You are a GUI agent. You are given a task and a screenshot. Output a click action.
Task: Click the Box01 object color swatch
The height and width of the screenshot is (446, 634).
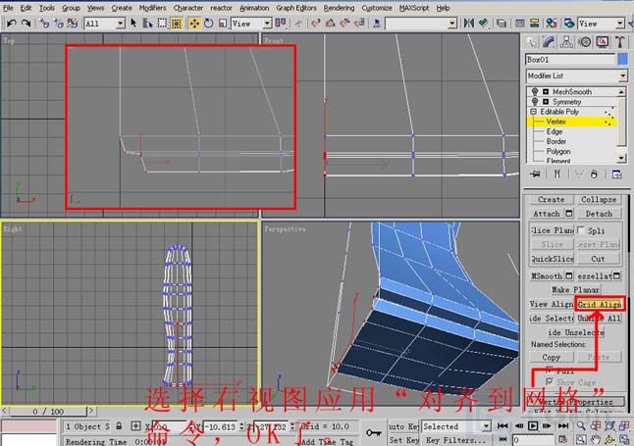point(622,60)
